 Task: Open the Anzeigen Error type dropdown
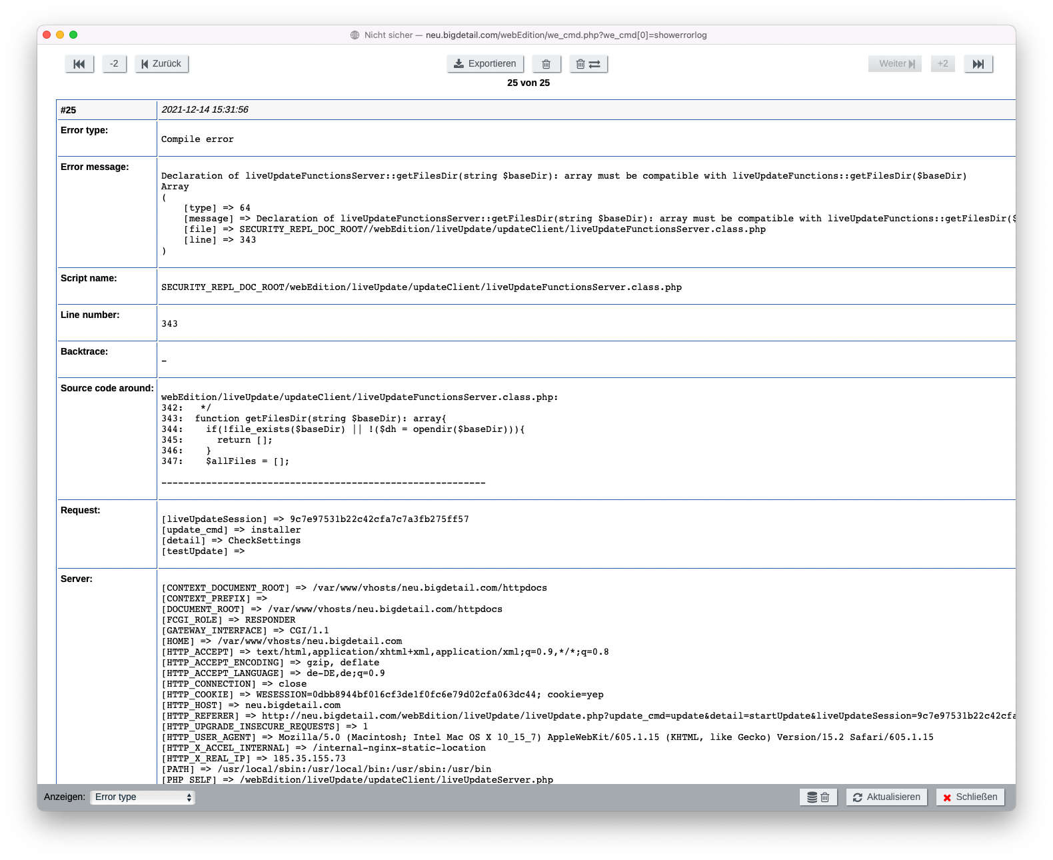click(143, 797)
